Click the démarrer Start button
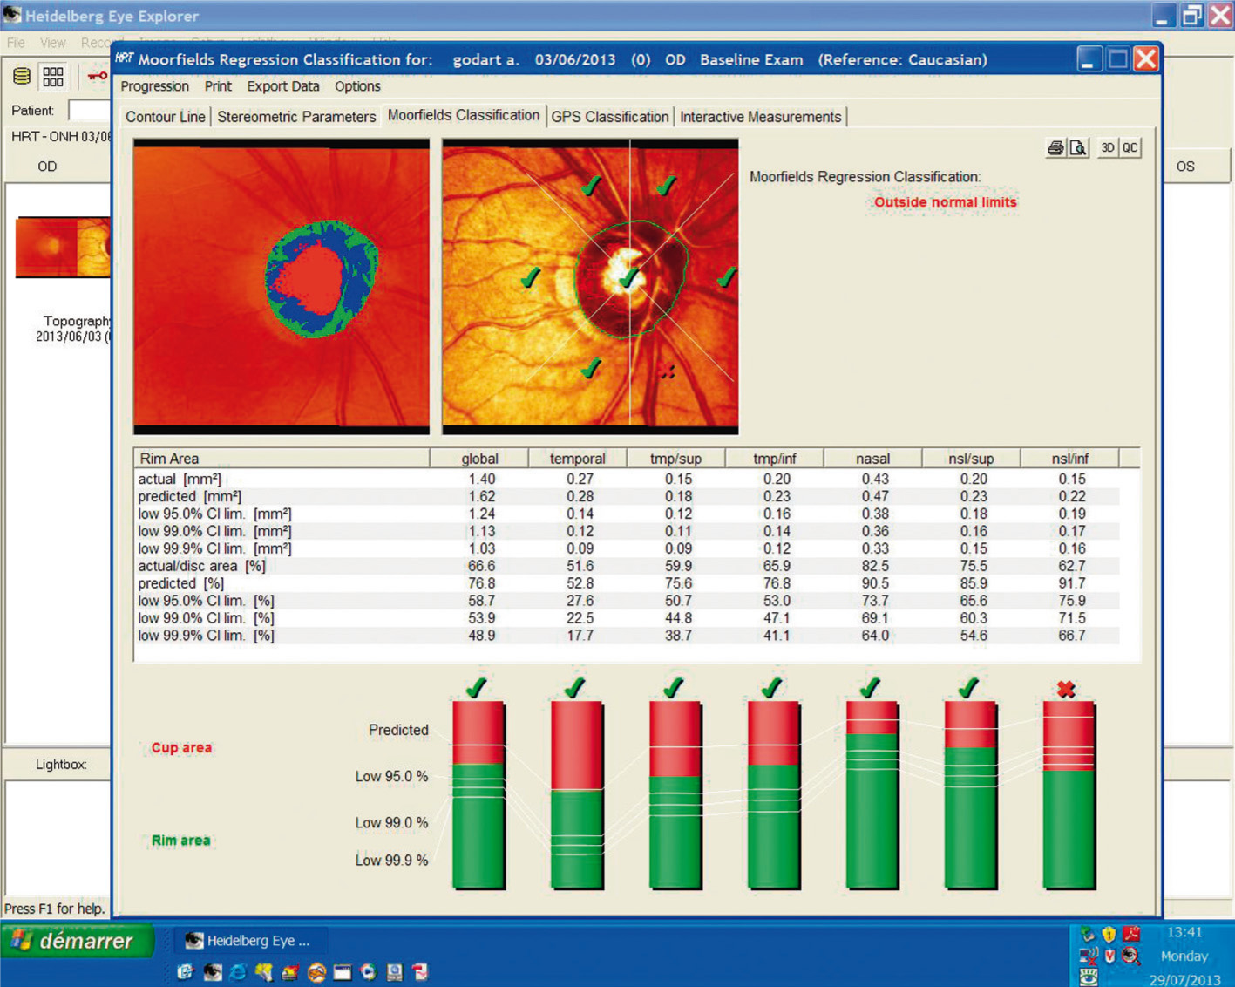The height and width of the screenshot is (987, 1235). [77, 942]
